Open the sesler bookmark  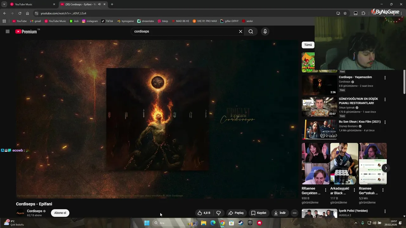pyautogui.click(x=247, y=21)
